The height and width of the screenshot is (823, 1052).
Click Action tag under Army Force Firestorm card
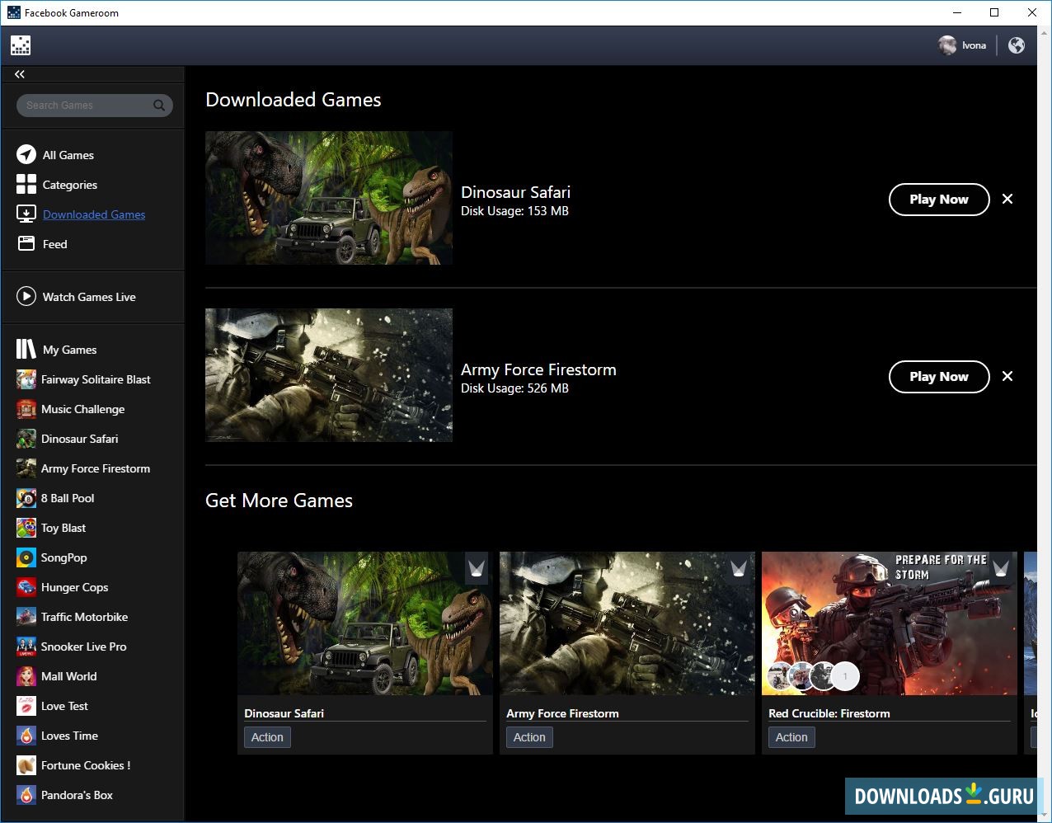point(529,737)
